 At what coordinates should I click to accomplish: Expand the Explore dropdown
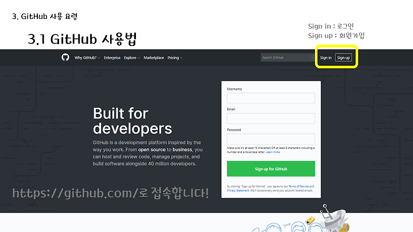(x=132, y=58)
